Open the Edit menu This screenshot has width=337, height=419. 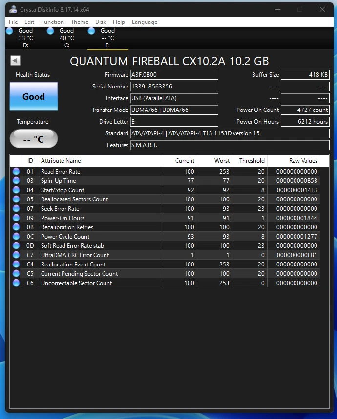(x=29, y=22)
